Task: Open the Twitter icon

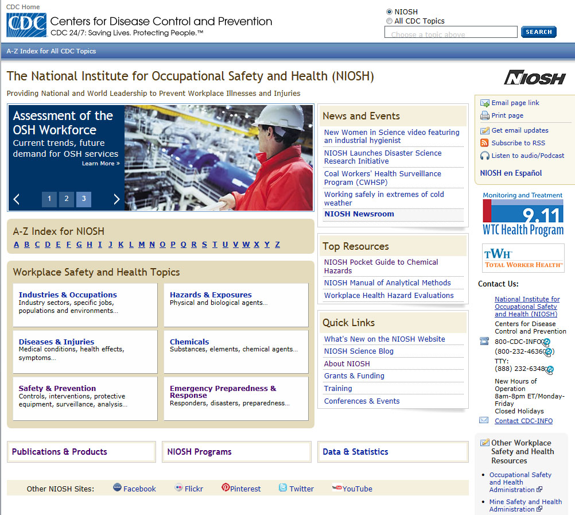Action: (283, 487)
